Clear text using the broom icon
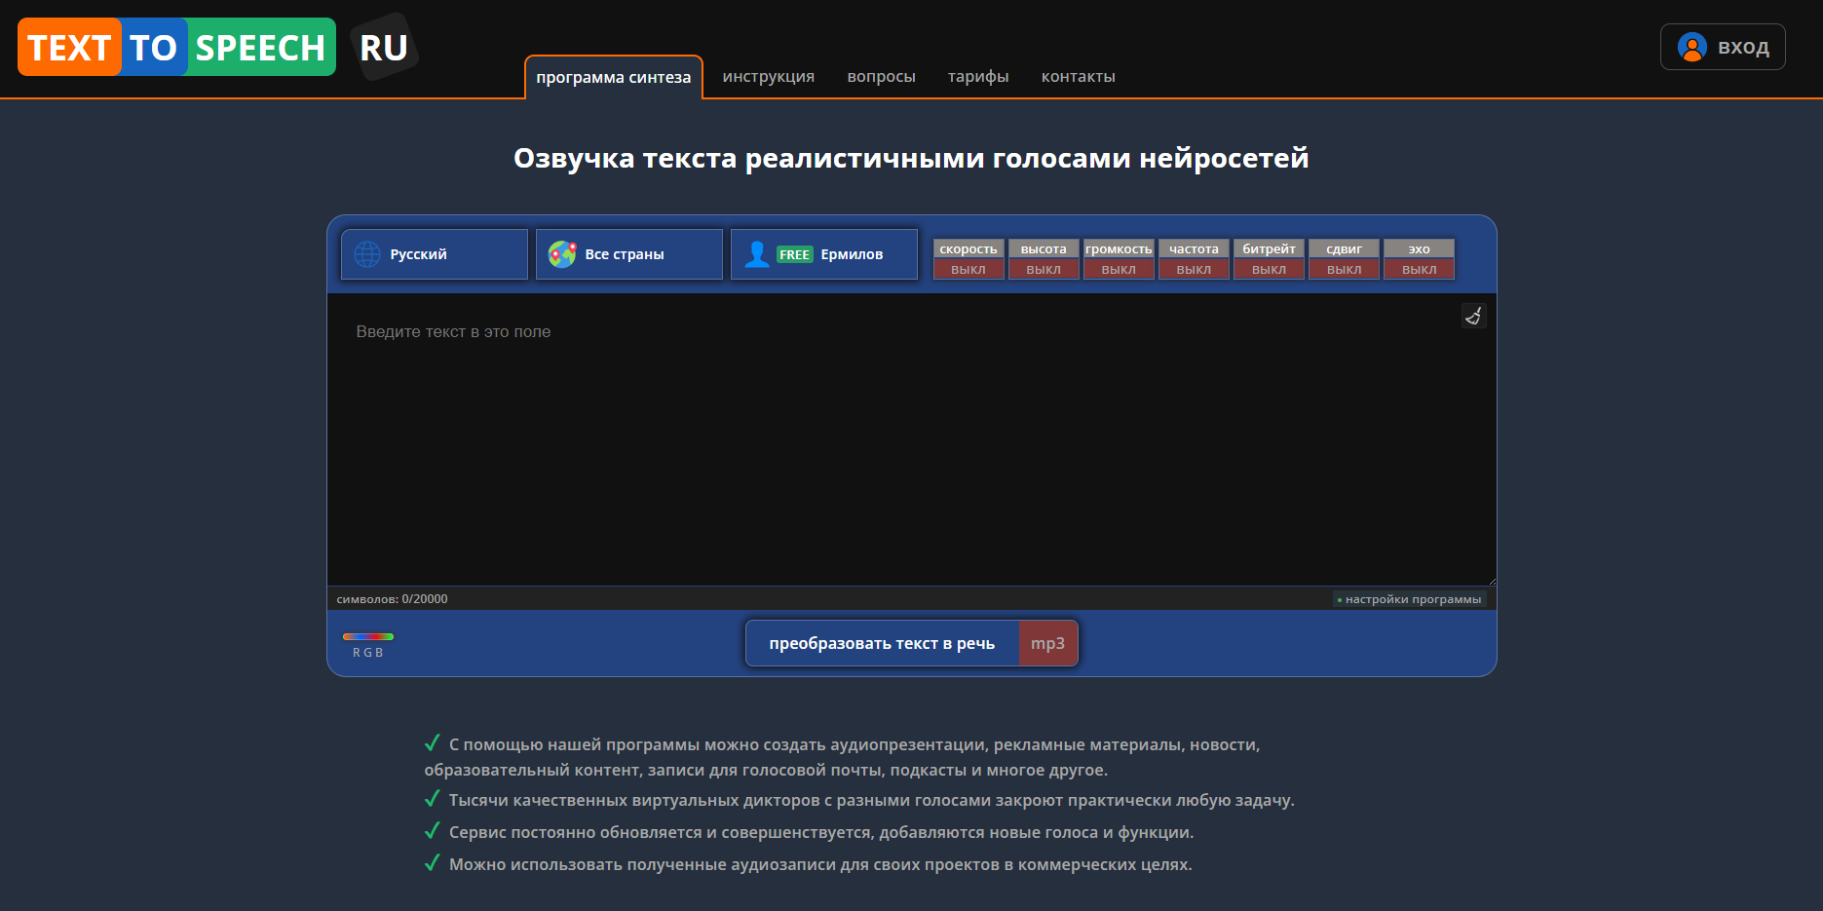The height and width of the screenshot is (911, 1823). tap(1473, 316)
